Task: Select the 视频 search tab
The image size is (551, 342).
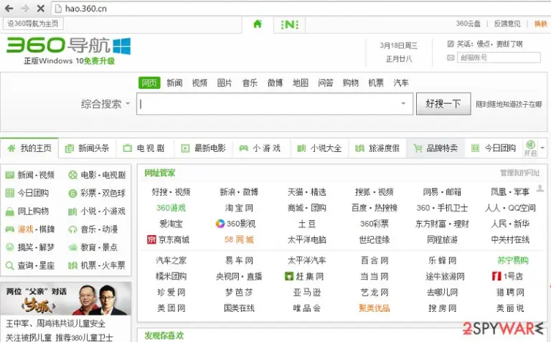Action: point(199,83)
